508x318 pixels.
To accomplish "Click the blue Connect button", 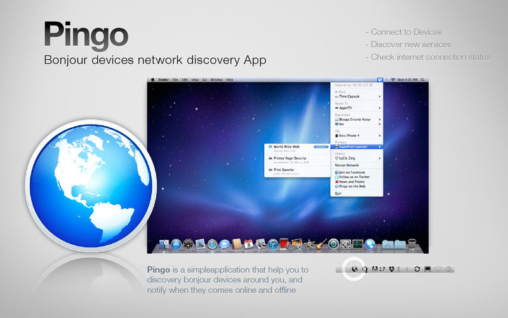I will [x=321, y=147].
